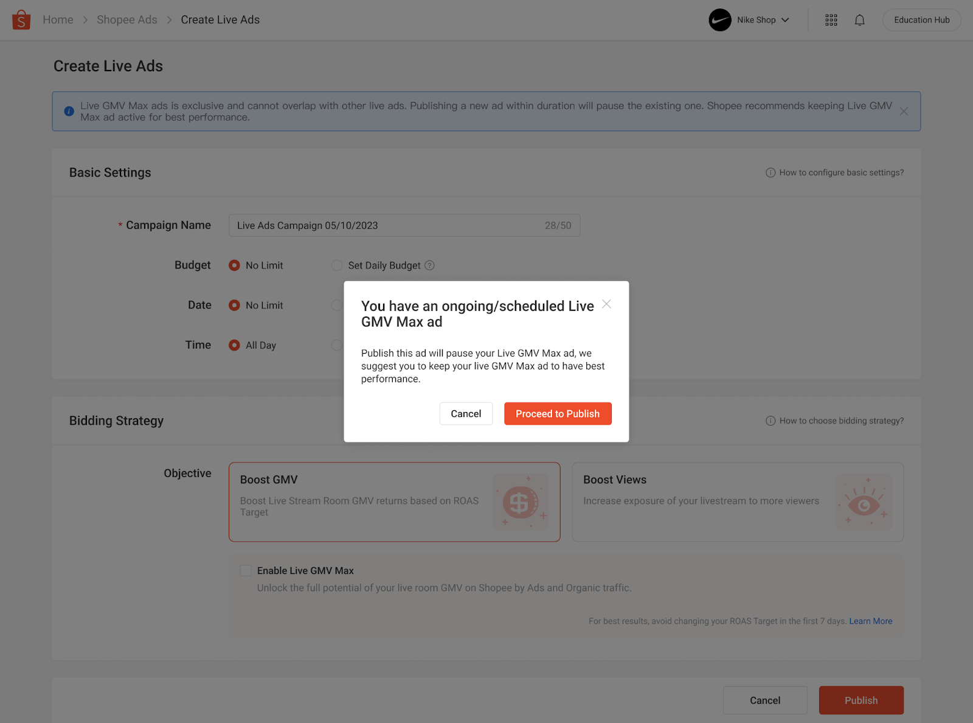This screenshot has height=723, width=973.
Task: Click the Nike Shop avatar logo
Action: coord(720,20)
